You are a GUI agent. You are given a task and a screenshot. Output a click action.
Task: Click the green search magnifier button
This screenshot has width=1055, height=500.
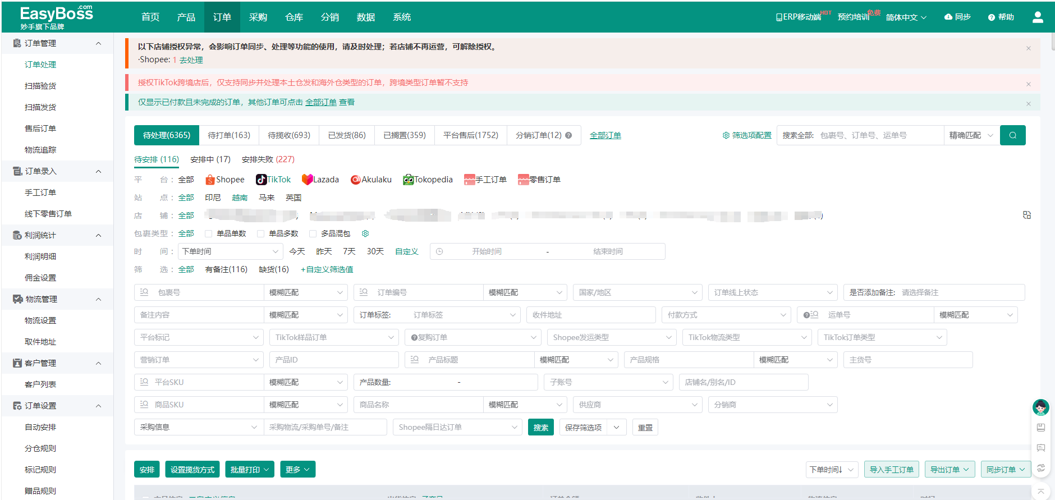(x=1012, y=135)
